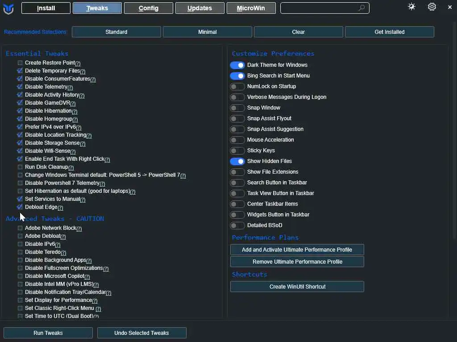This screenshot has height=342, width=457.
Task: Open help (?) for Disable Microsoft Copilot
Action: 87,277
